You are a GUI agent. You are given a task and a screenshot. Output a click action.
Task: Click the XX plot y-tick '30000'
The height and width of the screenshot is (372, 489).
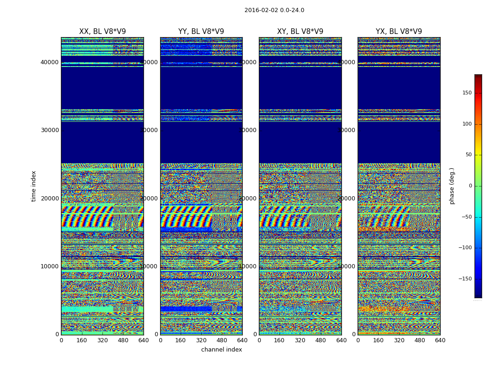tap(49, 130)
